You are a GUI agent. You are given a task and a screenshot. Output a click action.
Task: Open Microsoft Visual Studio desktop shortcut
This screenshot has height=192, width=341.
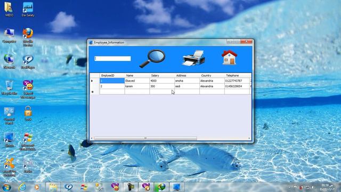(x=28, y=142)
